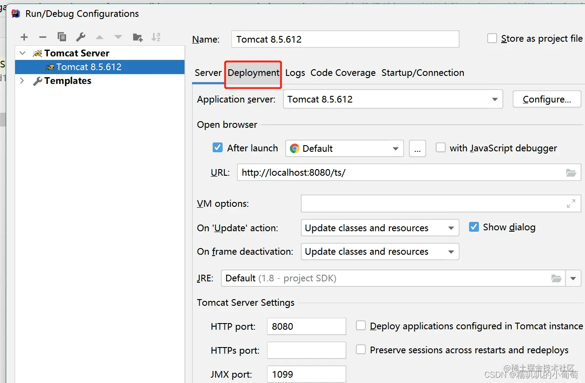
Task: Open JRE dropdown arrow
Action: [x=573, y=279]
